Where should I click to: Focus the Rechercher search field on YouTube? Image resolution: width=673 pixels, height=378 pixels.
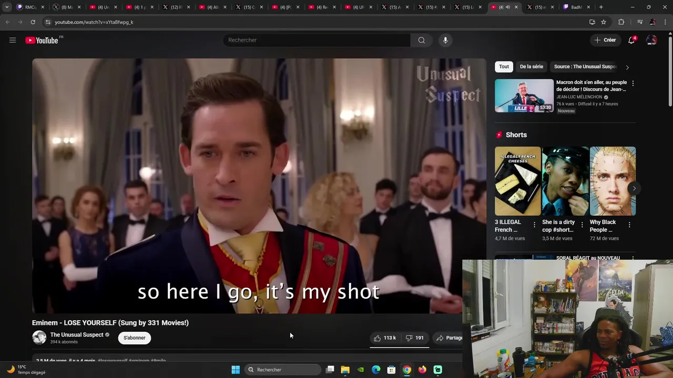point(317,40)
